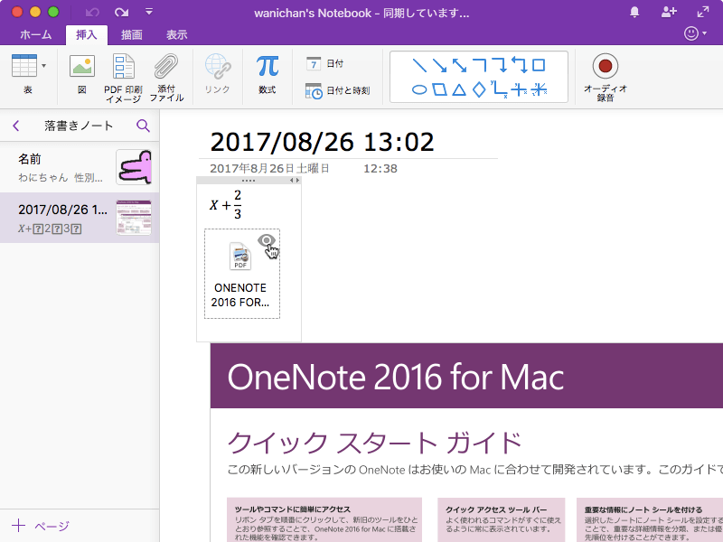Image resolution: width=723 pixels, height=542 pixels.
Task: Insert date and time with 日付と時刻
Action: pyautogui.click(x=337, y=91)
